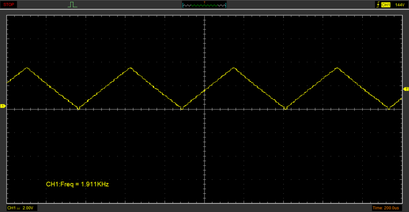Viewport: 409px width, 212px height.
Task: Open the Time 200.0us timebase setting
Action: click(388, 208)
